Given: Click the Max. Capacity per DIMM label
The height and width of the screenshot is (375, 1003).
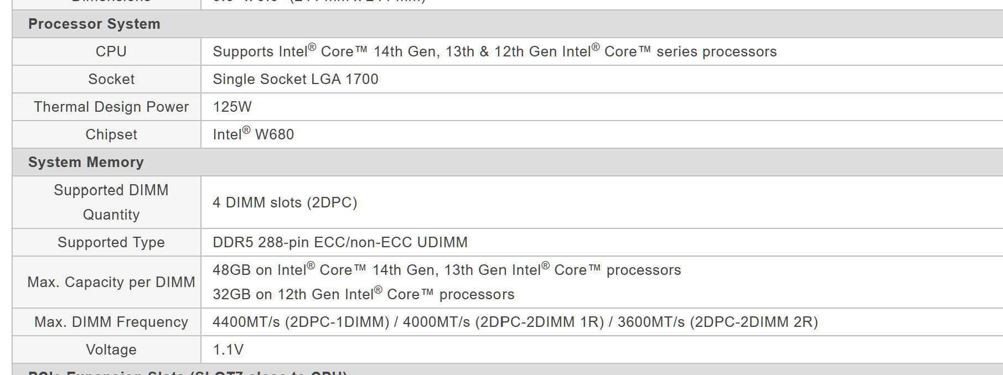Looking at the screenshot, I should [111, 283].
